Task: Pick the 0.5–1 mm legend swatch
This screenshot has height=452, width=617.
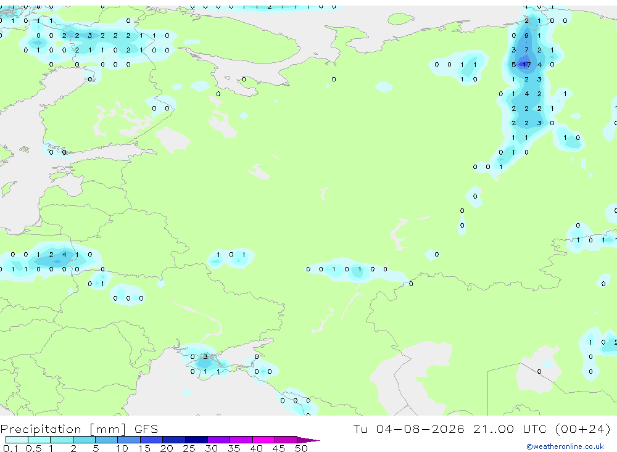Action: [x=39, y=440]
